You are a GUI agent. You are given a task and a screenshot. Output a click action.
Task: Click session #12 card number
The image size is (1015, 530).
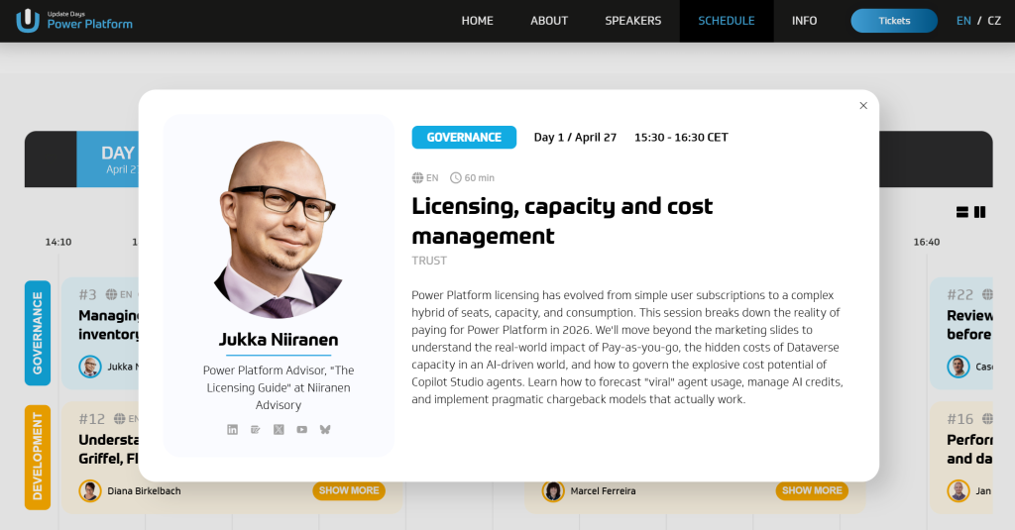91,419
